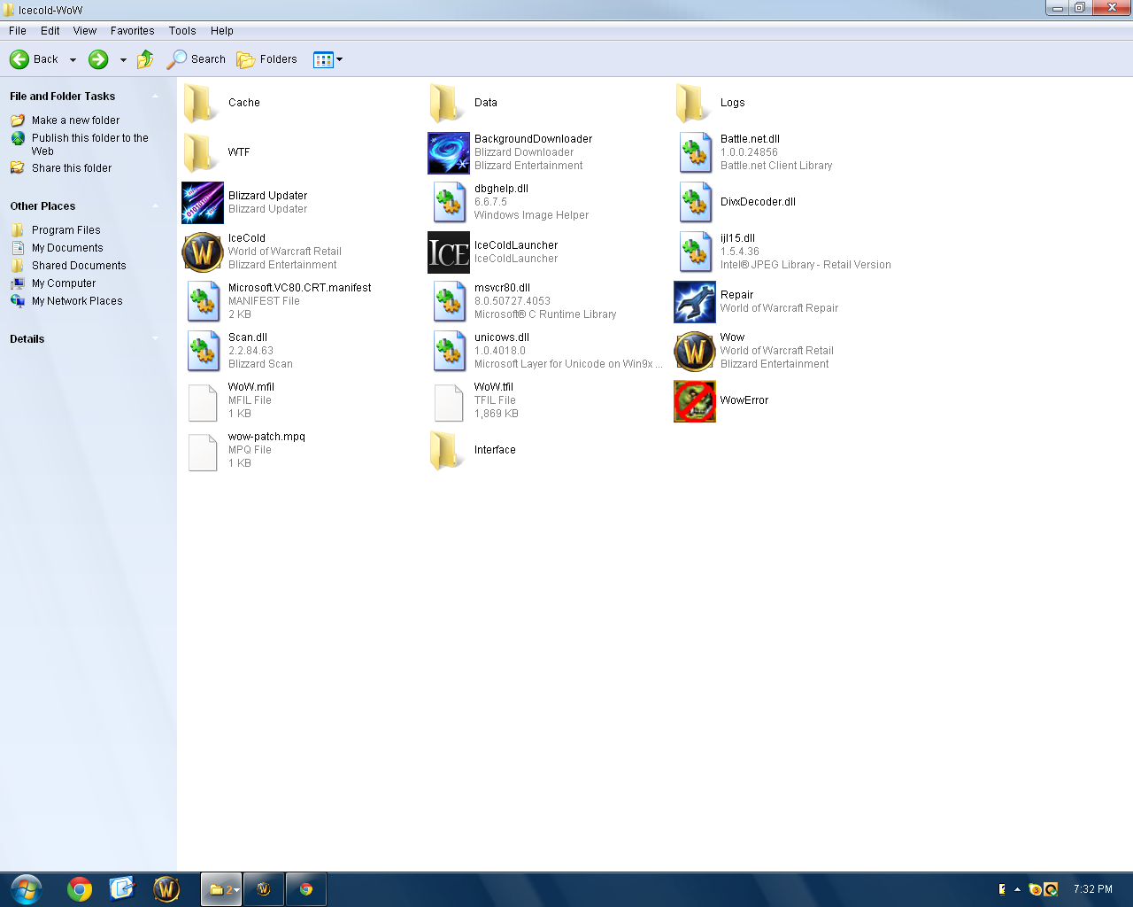Viewport: 1133px width, 907px height.
Task: Open the Tools menu
Action: (x=182, y=30)
